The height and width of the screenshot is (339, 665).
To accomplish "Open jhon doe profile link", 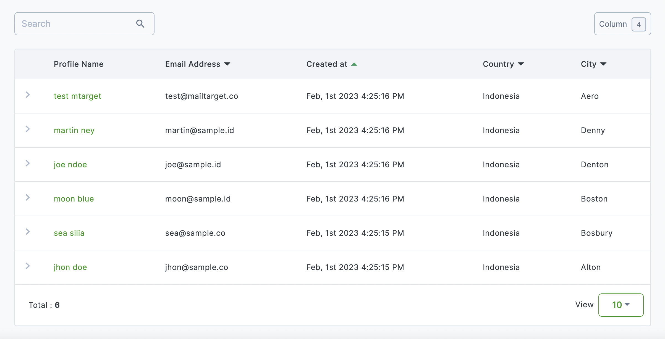I will pos(70,267).
